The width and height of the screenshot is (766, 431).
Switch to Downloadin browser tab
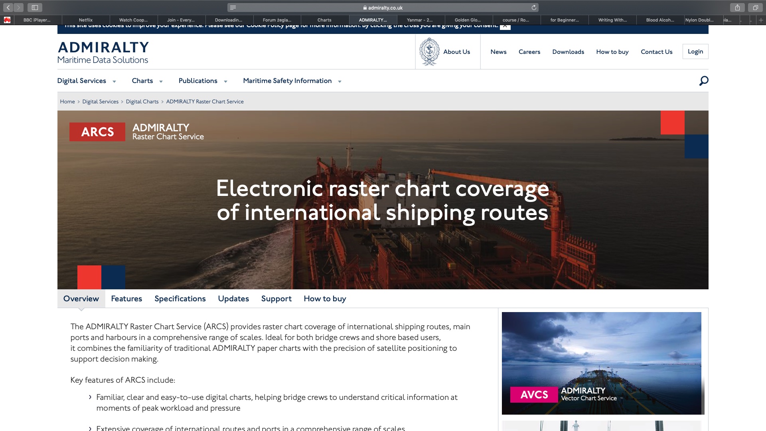pos(229,20)
